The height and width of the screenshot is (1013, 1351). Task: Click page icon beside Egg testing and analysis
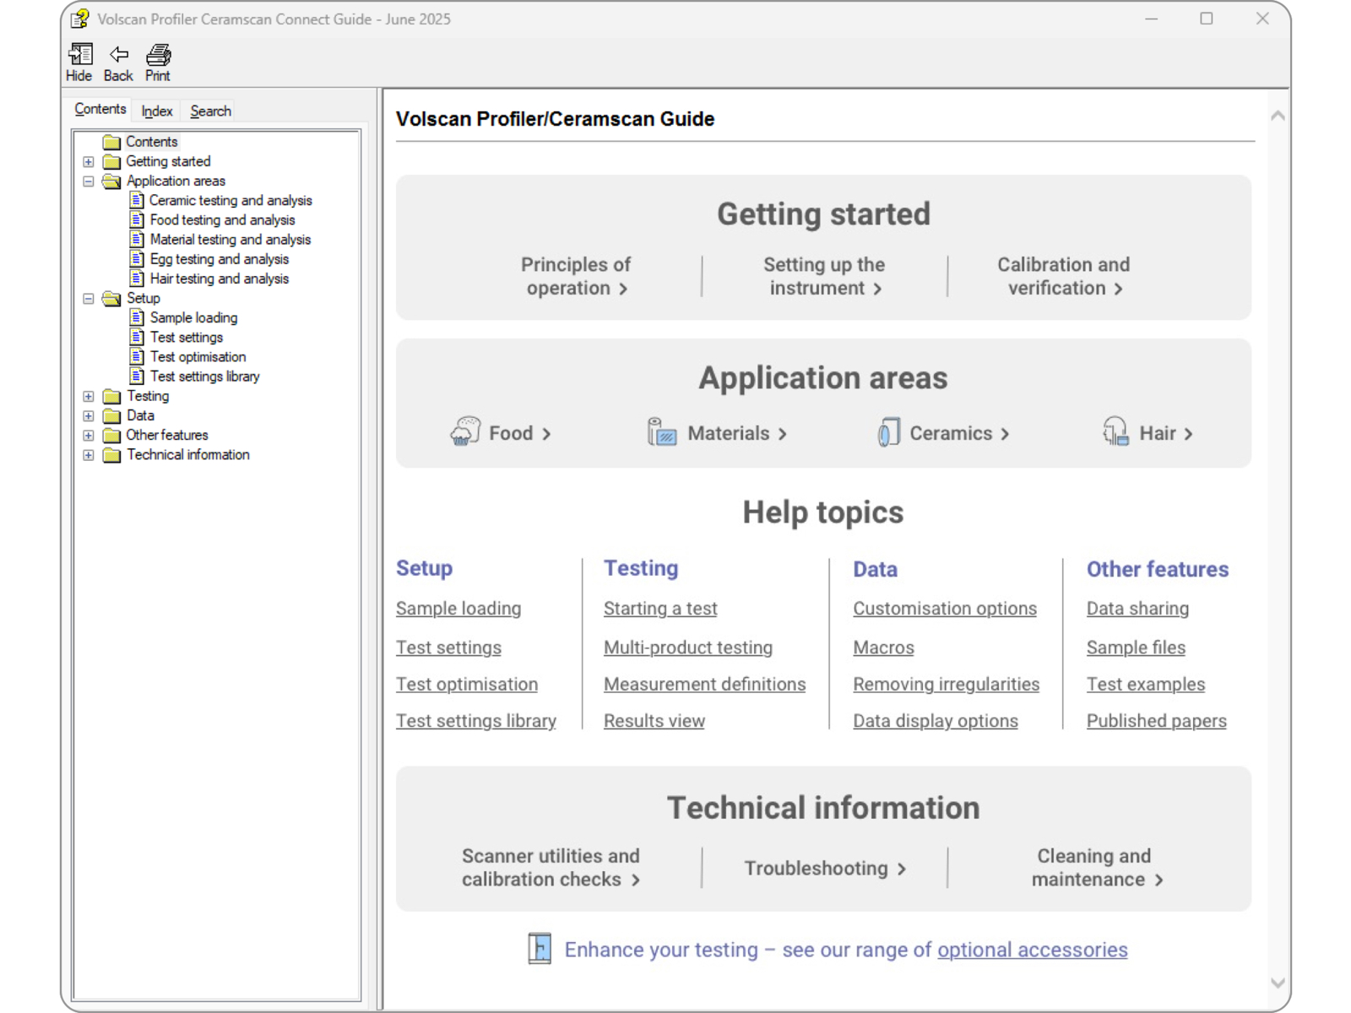pyautogui.click(x=137, y=258)
